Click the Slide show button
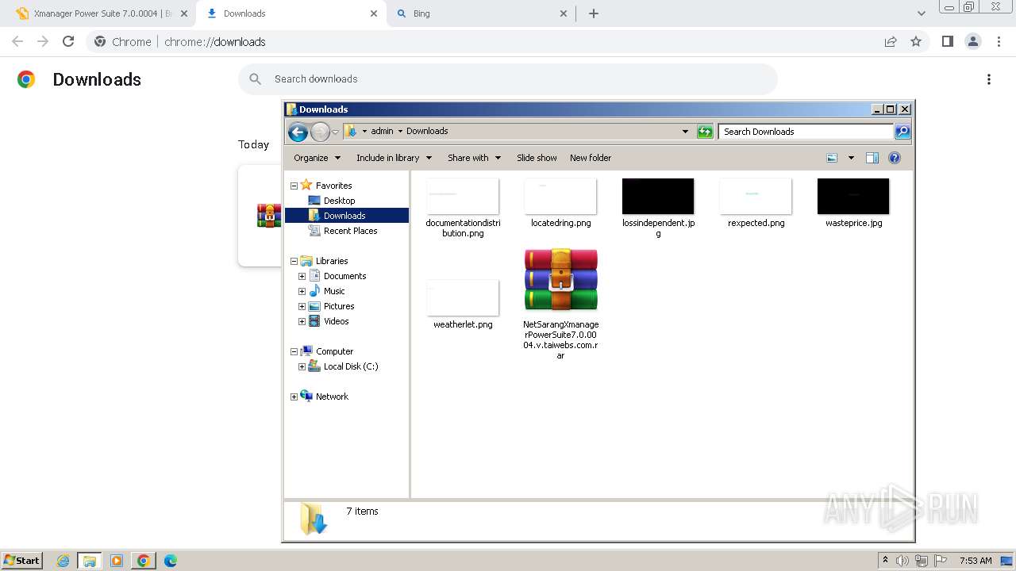Screen dimensions: 1016x571 pos(537,158)
